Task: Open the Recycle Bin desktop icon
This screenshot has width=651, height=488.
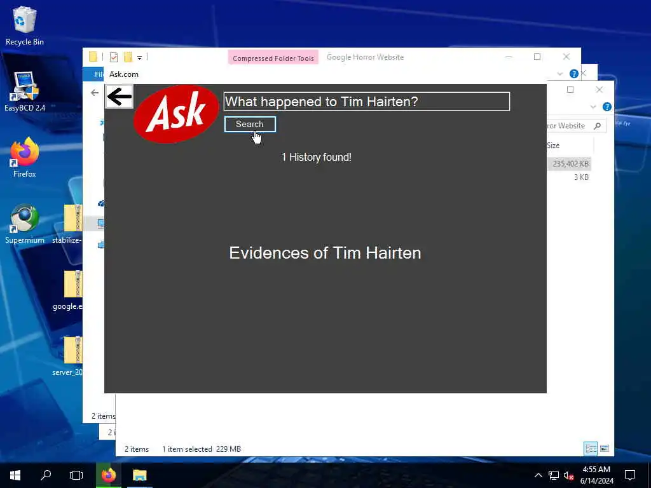Action: pyautogui.click(x=25, y=25)
